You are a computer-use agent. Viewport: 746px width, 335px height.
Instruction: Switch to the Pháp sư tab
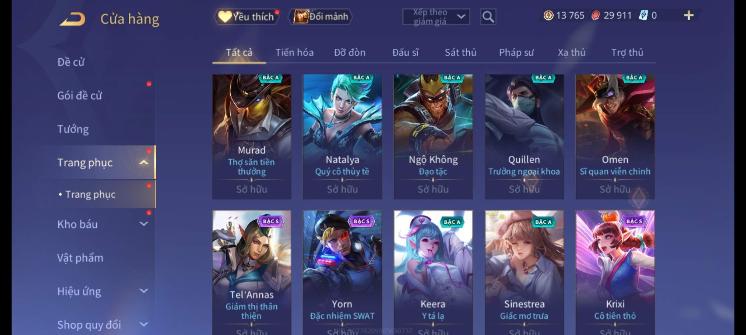[x=516, y=52]
